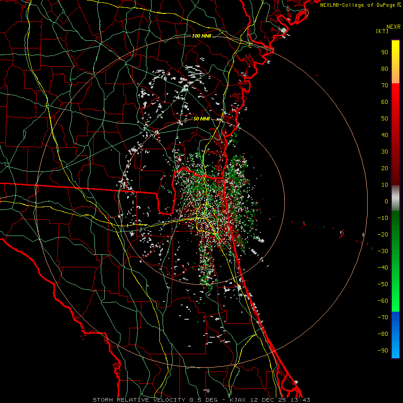Click the "[KT]" units label
This screenshot has width=403, height=403.
pyautogui.click(x=382, y=31)
